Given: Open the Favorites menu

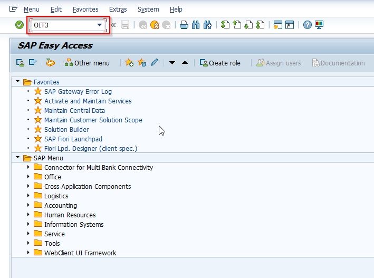Looking at the screenshot, I should tap(85, 9).
